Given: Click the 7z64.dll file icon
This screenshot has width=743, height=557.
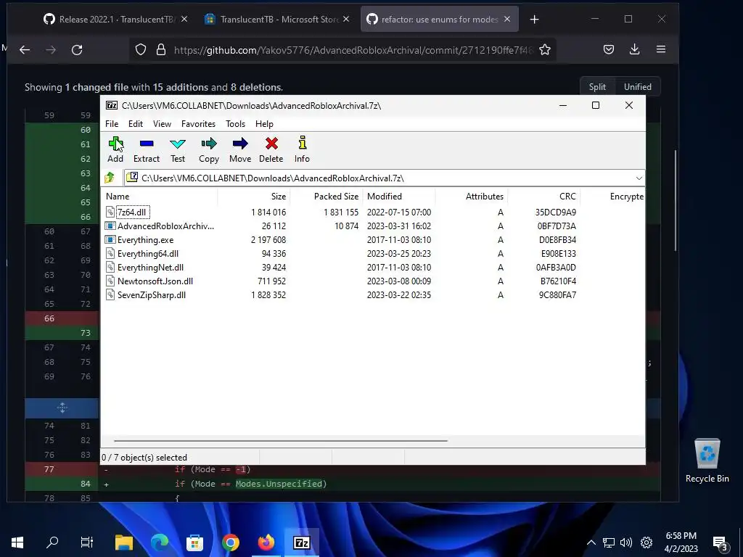Looking at the screenshot, I should pos(110,213).
